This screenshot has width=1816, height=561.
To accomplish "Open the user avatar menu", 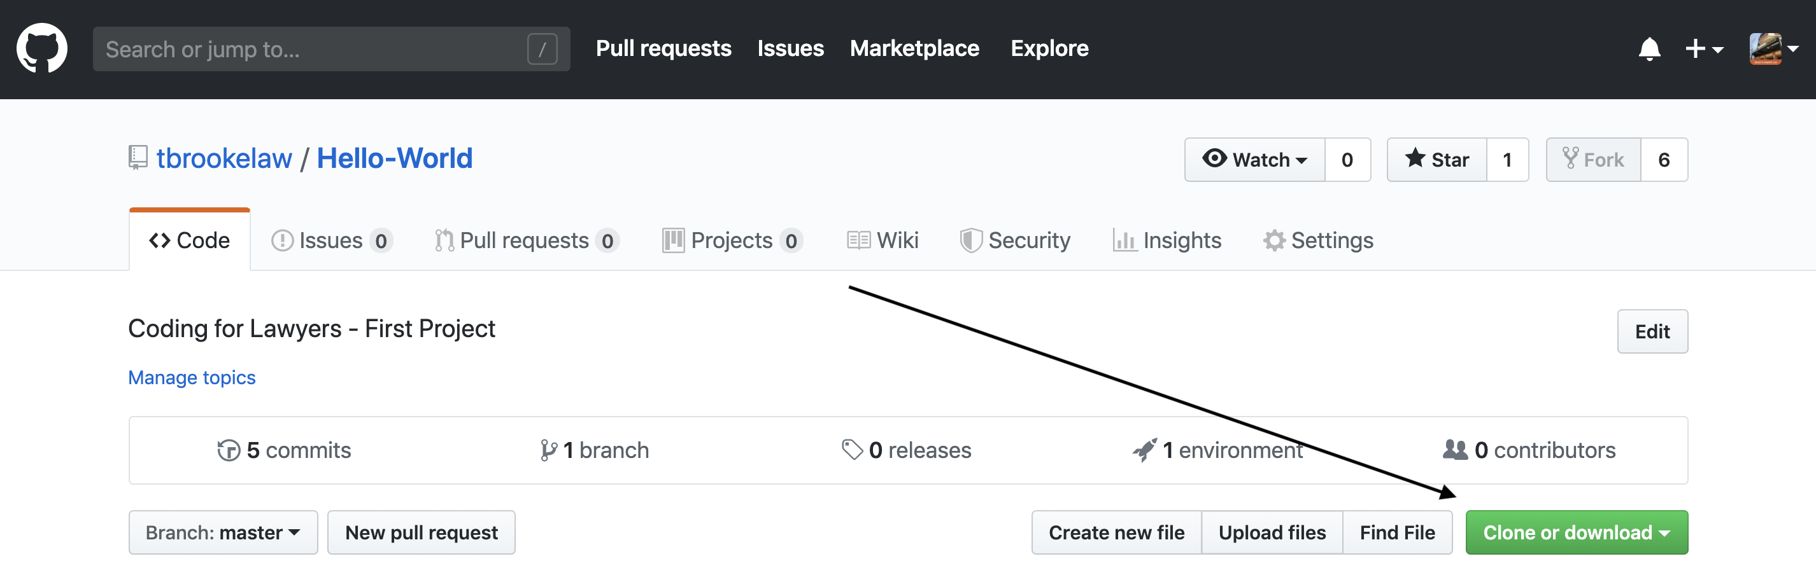I will 1774,48.
